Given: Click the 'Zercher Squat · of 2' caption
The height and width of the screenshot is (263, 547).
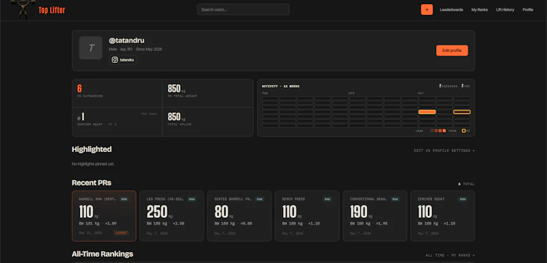Looking at the screenshot, I should (96, 125).
